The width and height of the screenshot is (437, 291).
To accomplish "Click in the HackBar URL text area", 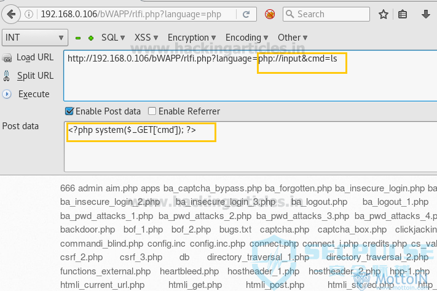I will [250, 76].
